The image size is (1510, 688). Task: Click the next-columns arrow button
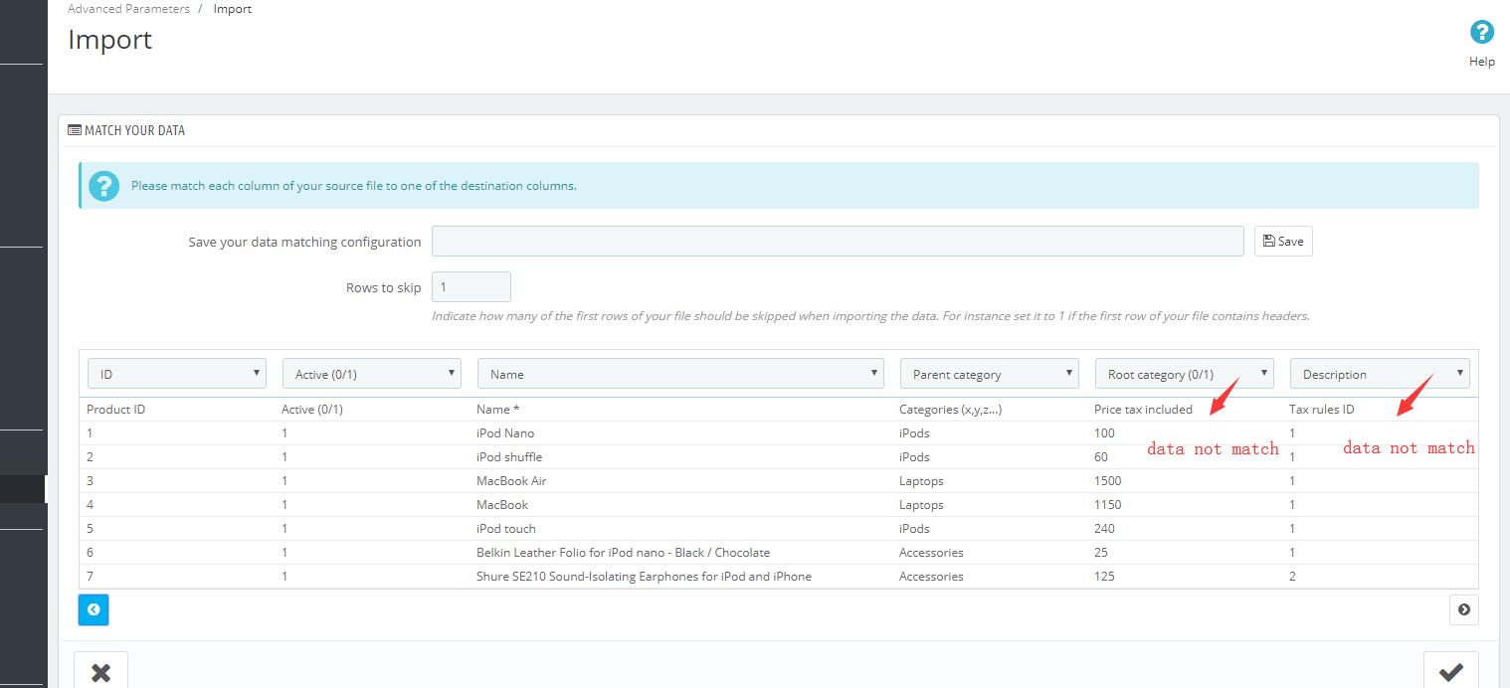1463,609
